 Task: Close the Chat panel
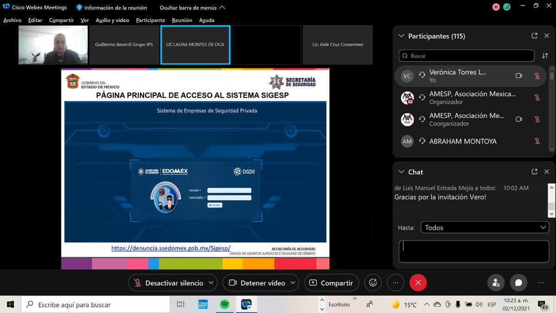(x=547, y=172)
